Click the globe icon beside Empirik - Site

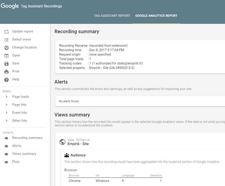coord(62,142)
